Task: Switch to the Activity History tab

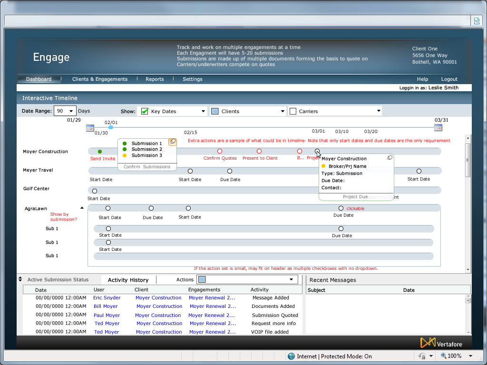Action: pos(128,280)
